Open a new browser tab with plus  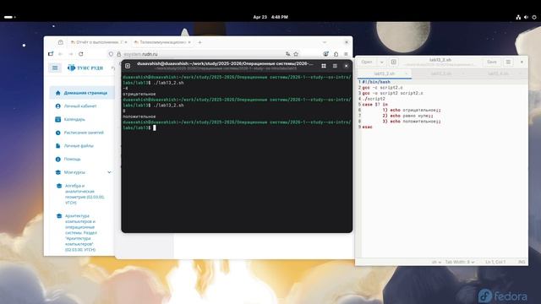[199, 42]
